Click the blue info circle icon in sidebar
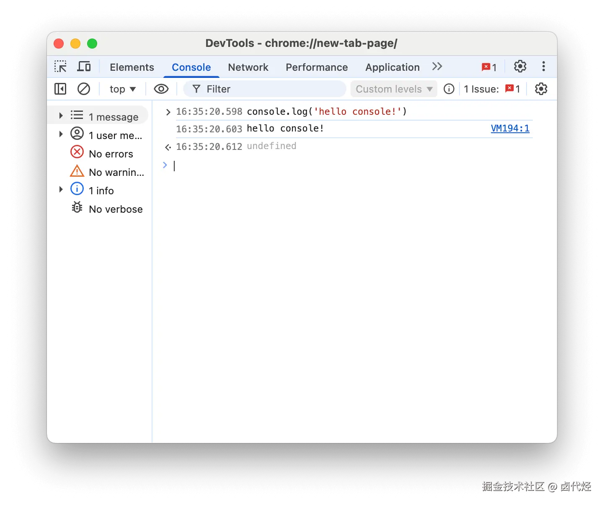 pyautogui.click(x=77, y=189)
